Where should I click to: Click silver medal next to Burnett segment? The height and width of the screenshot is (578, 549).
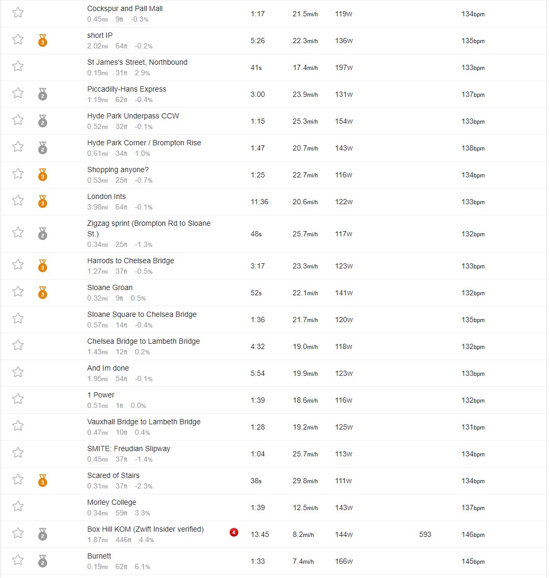click(x=43, y=560)
